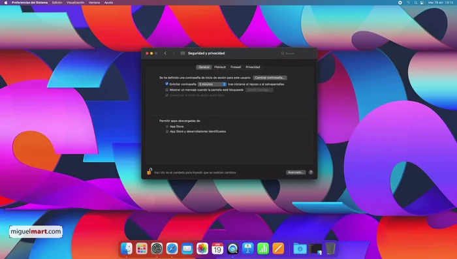Open QuickTime Player from the Dock

click(x=232, y=249)
